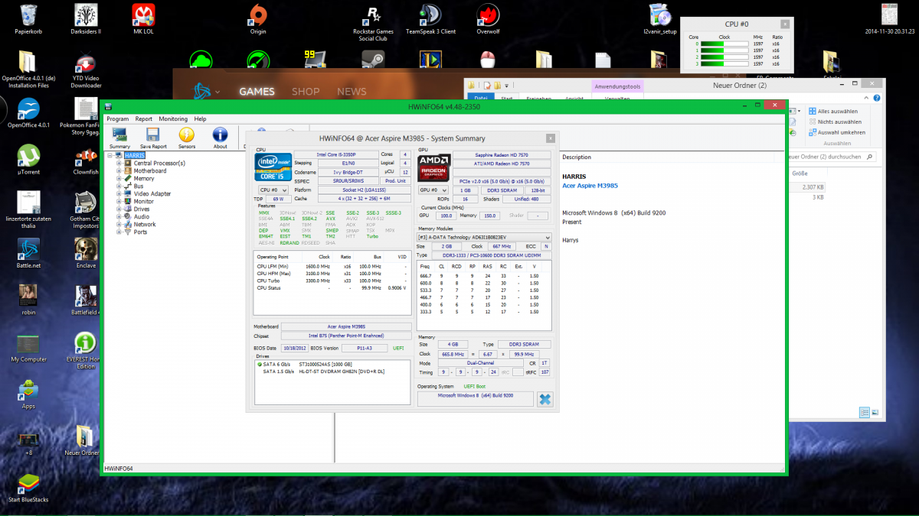This screenshot has height=516, width=919.
Task: Open the GPU #0 selector dropdown
Action: pos(433,190)
